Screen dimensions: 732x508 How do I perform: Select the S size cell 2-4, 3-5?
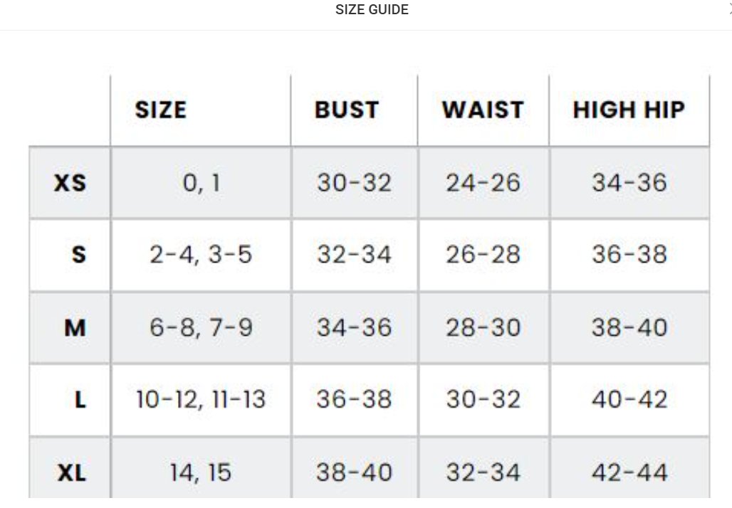tap(201, 255)
